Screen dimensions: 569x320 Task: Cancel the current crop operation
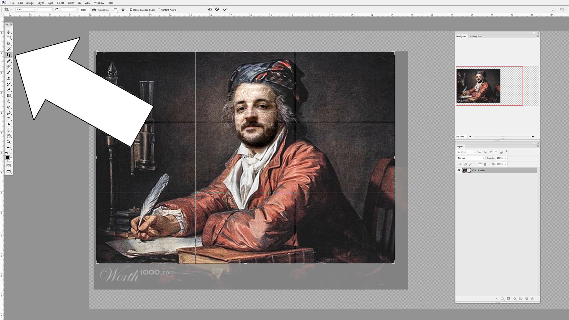click(x=217, y=9)
